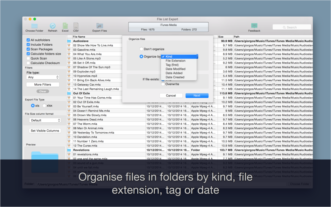Image resolution: width=331 pixels, height=207 pixels.
Task: Click the Next button
Action: click(x=197, y=95)
